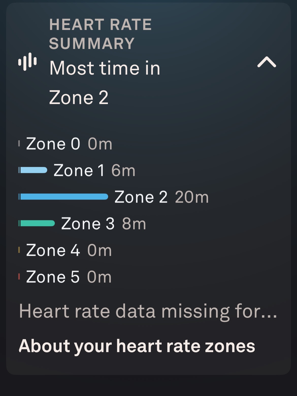
Task: Select the Most time in Zone 2 text
Action: (105, 83)
